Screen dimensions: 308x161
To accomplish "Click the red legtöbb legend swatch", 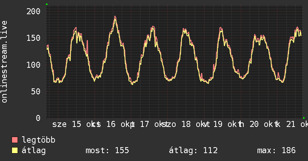I will click(x=15, y=140).
